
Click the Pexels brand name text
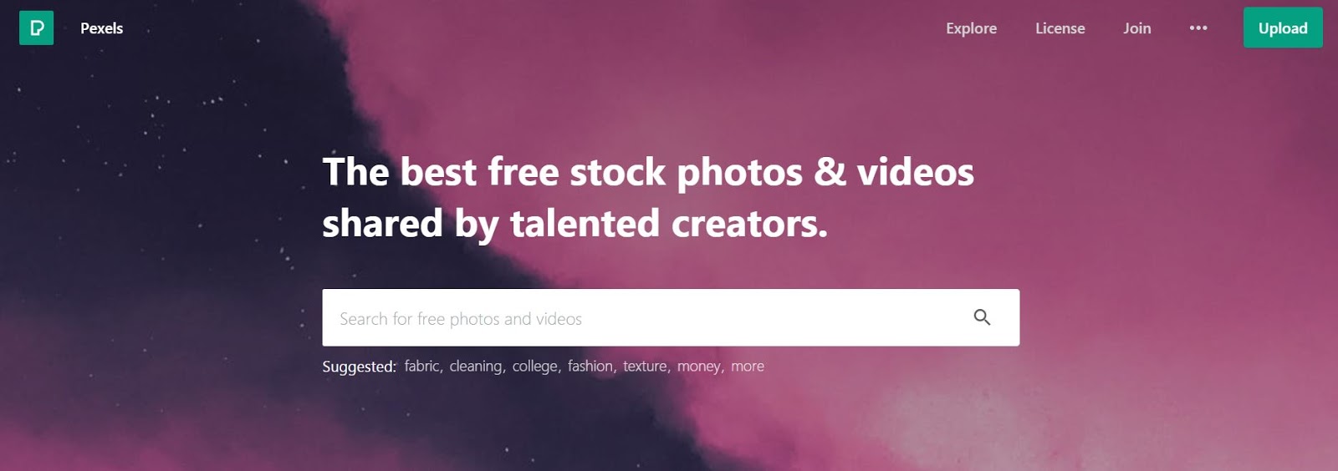(x=101, y=28)
